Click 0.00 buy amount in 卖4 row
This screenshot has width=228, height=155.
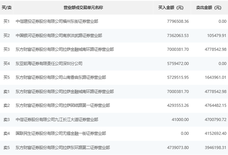185,133
